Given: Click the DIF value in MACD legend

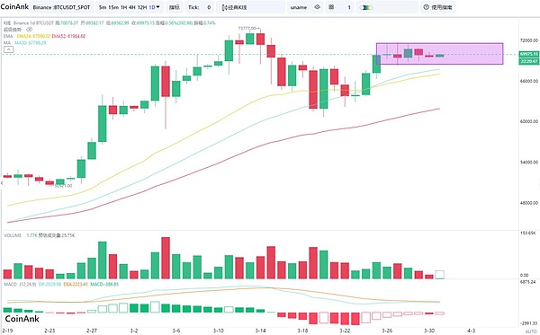Looking at the screenshot, I should (49, 285).
